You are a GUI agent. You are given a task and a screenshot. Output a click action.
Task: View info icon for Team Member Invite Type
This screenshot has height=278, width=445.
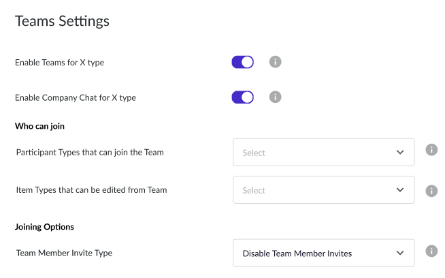tap(431, 251)
